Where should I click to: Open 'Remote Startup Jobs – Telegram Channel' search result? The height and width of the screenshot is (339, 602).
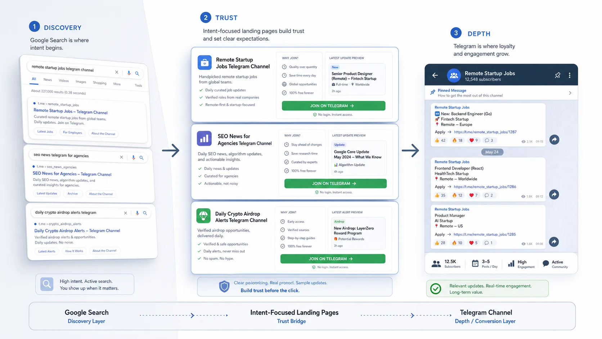pyautogui.click(x=71, y=111)
